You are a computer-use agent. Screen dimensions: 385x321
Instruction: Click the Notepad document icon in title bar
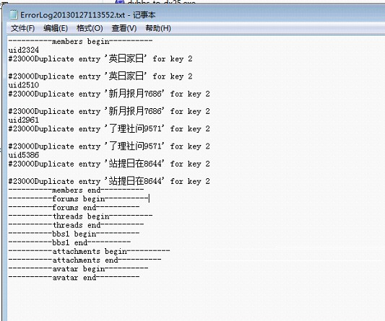click(13, 14)
